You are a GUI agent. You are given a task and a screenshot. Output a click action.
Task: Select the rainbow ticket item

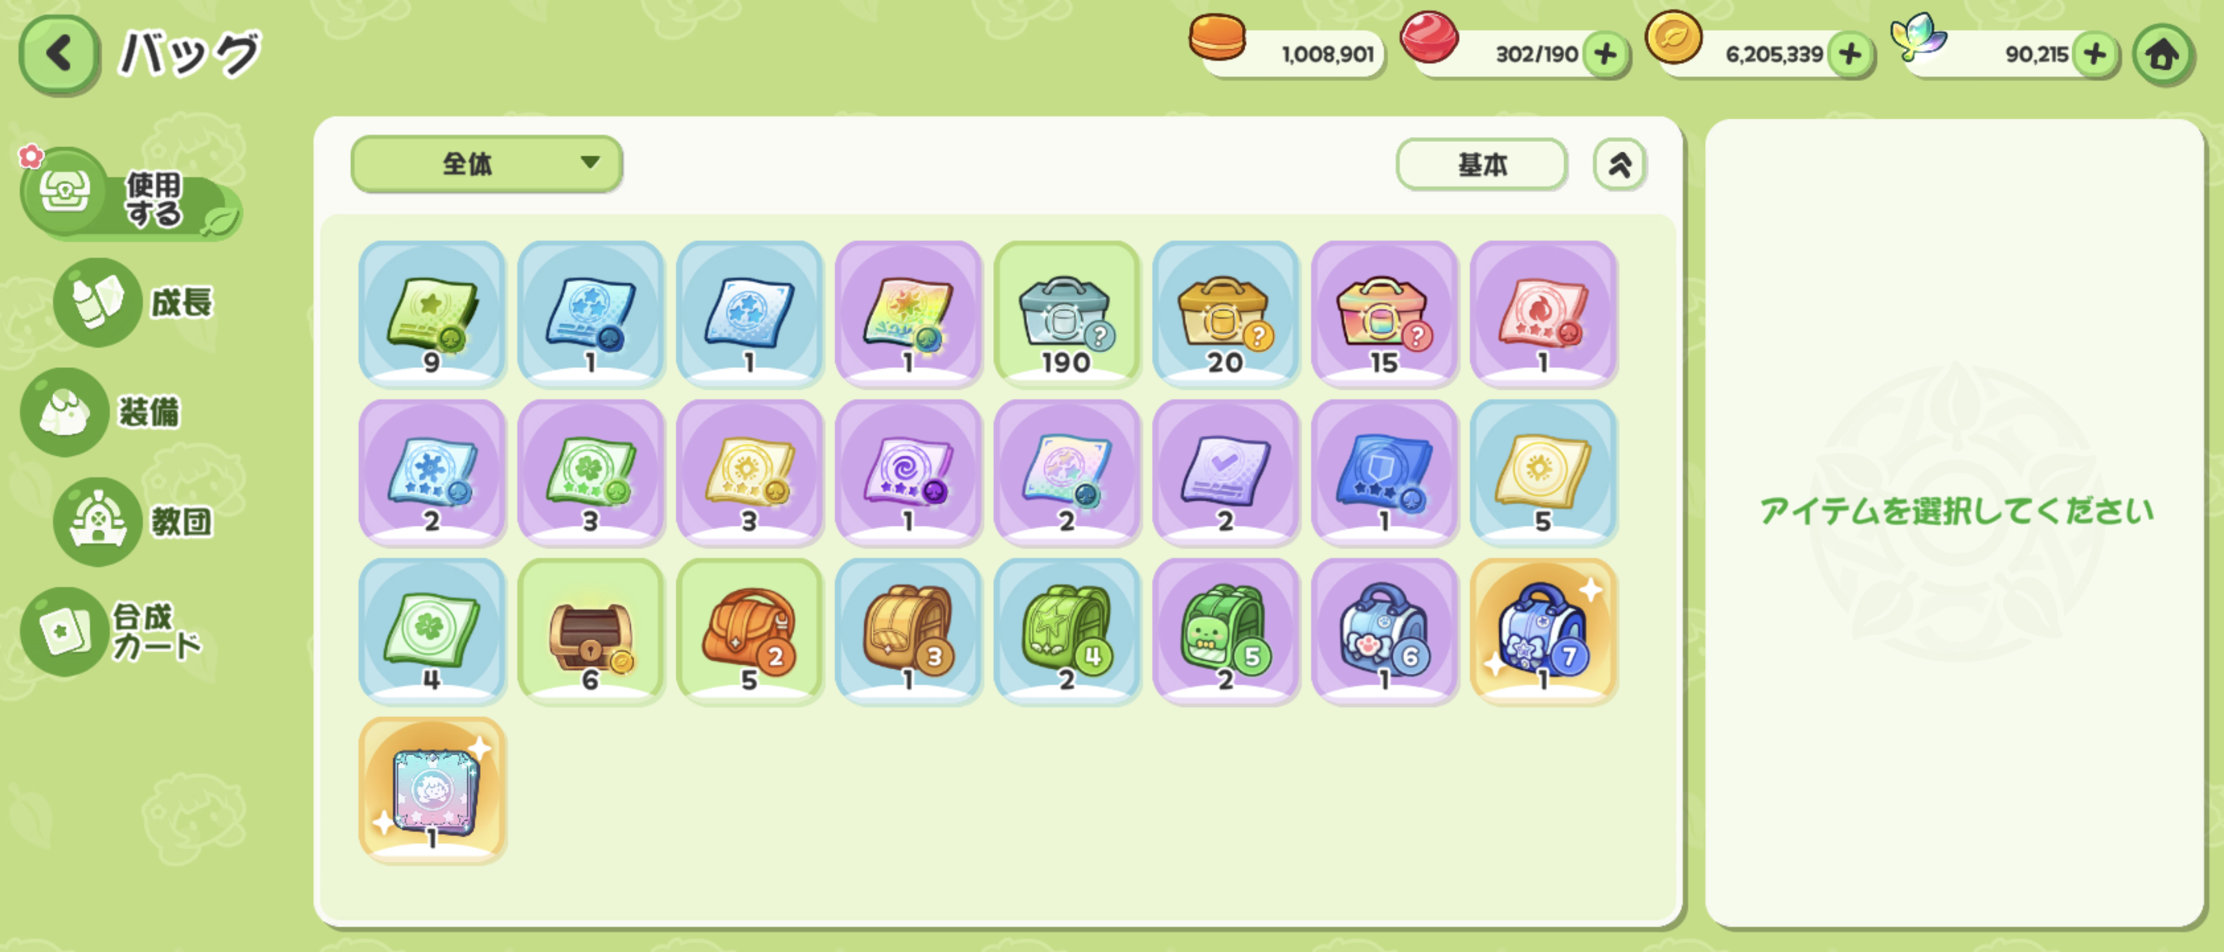(908, 314)
